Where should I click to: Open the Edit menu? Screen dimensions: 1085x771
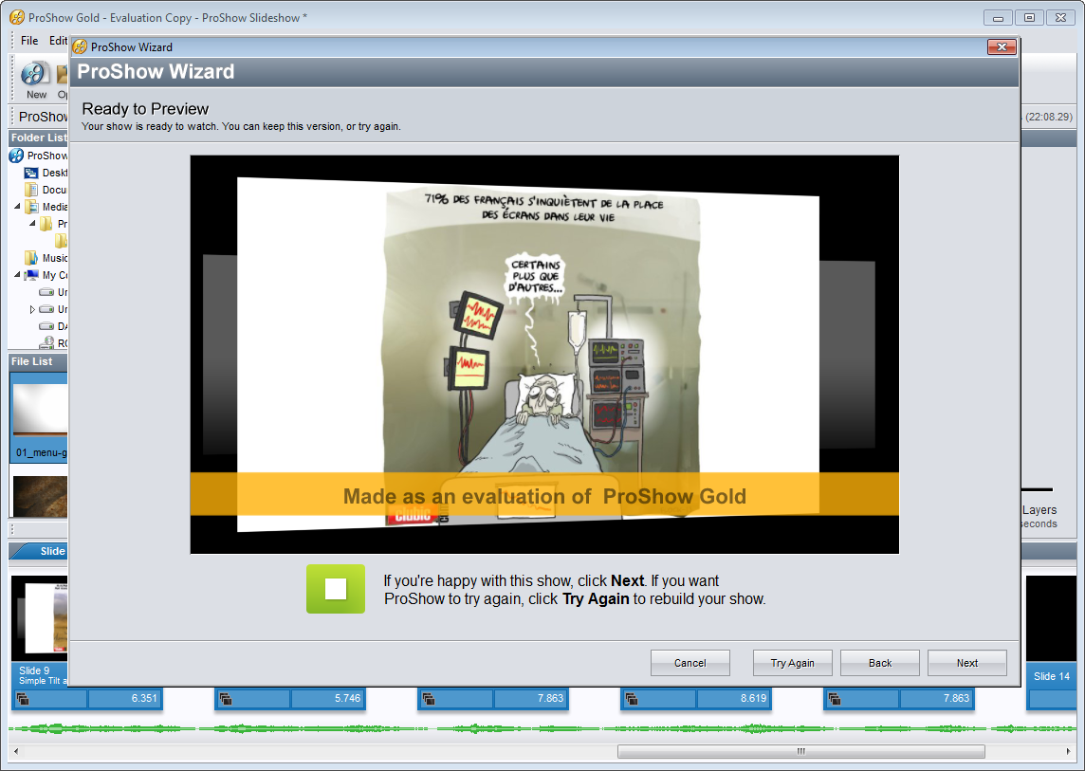pyautogui.click(x=58, y=41)
